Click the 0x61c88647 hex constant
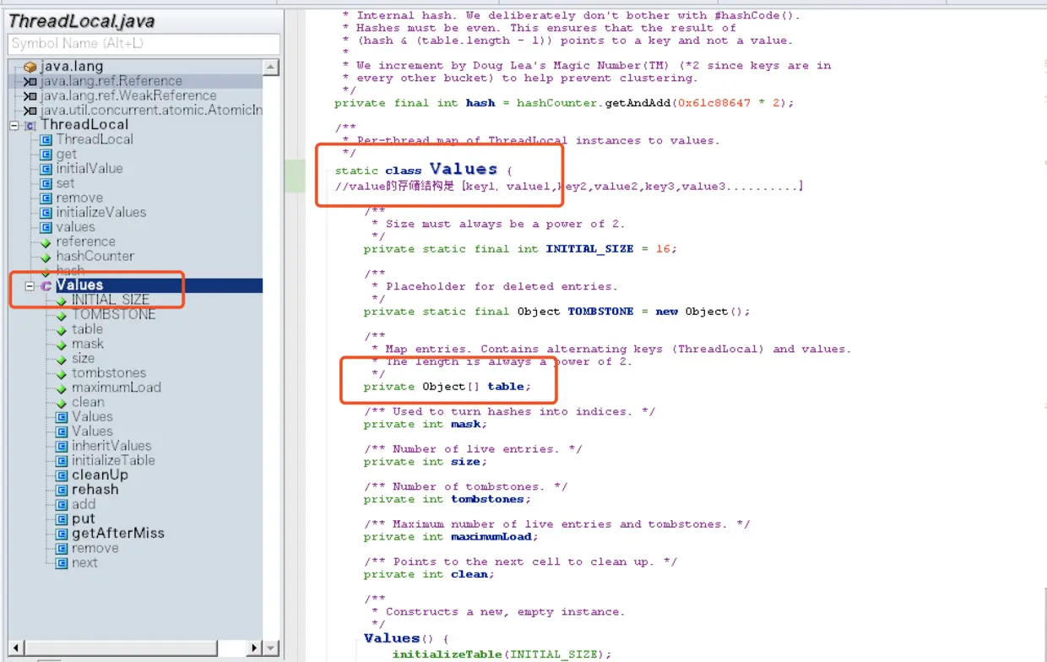This screenshot has height=662, width=1047. 714,103
